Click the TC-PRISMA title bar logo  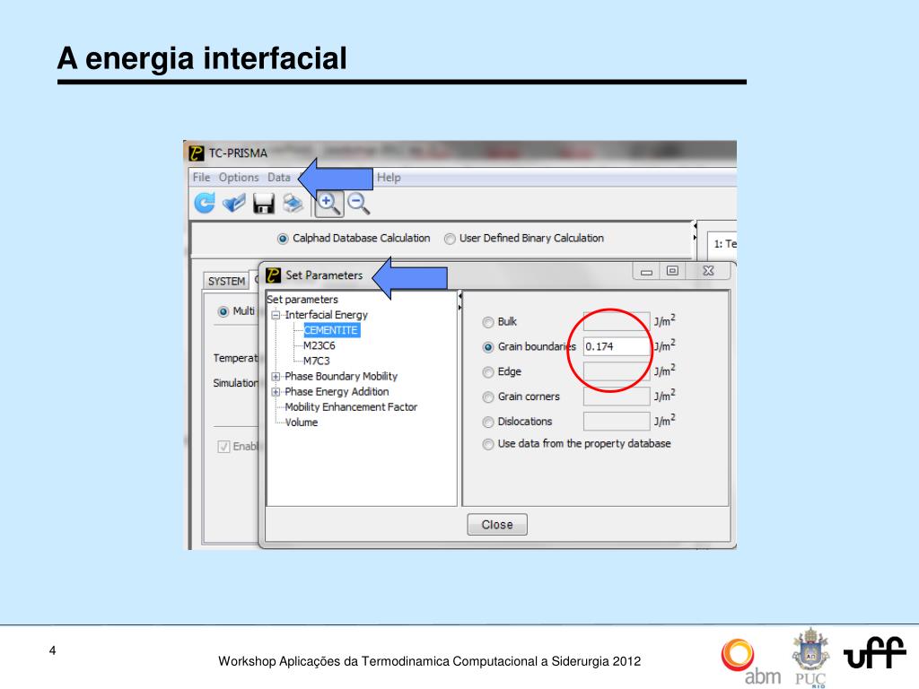tap(197, 153)
